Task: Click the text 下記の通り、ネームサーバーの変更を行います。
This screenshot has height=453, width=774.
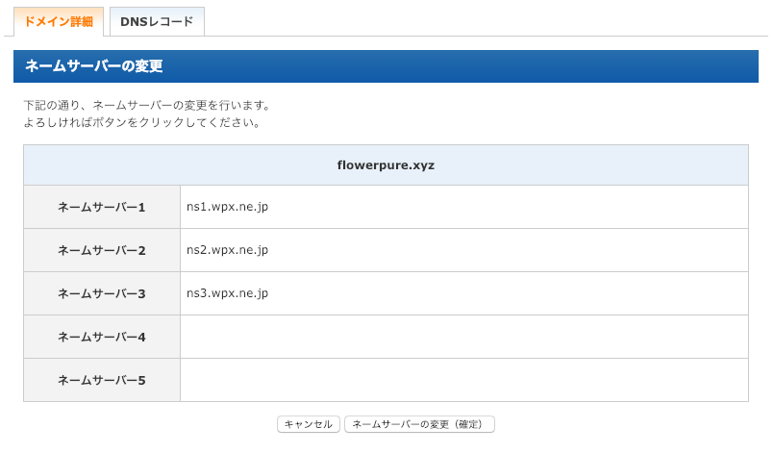Action: point(148,106)
